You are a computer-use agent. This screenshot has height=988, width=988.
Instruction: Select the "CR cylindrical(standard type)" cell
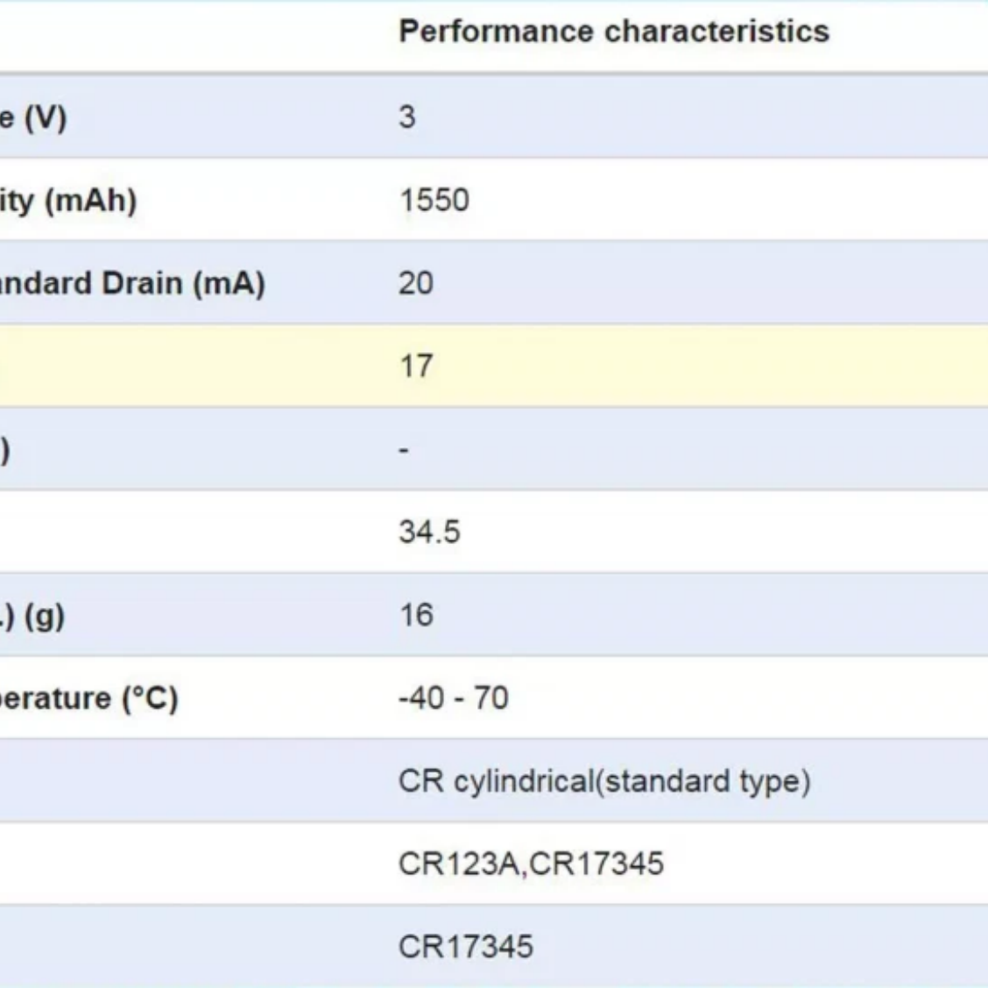pyautogui.click(x=604, y=781)
